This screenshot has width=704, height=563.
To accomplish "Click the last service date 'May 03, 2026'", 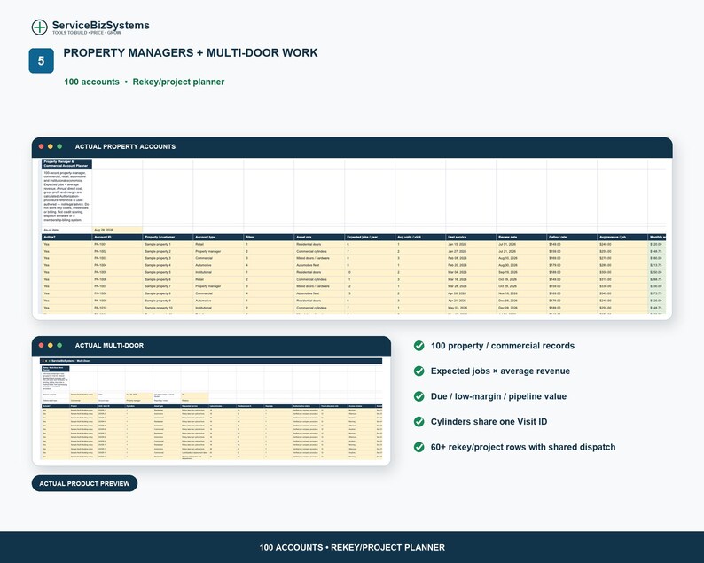I will 471,308.
